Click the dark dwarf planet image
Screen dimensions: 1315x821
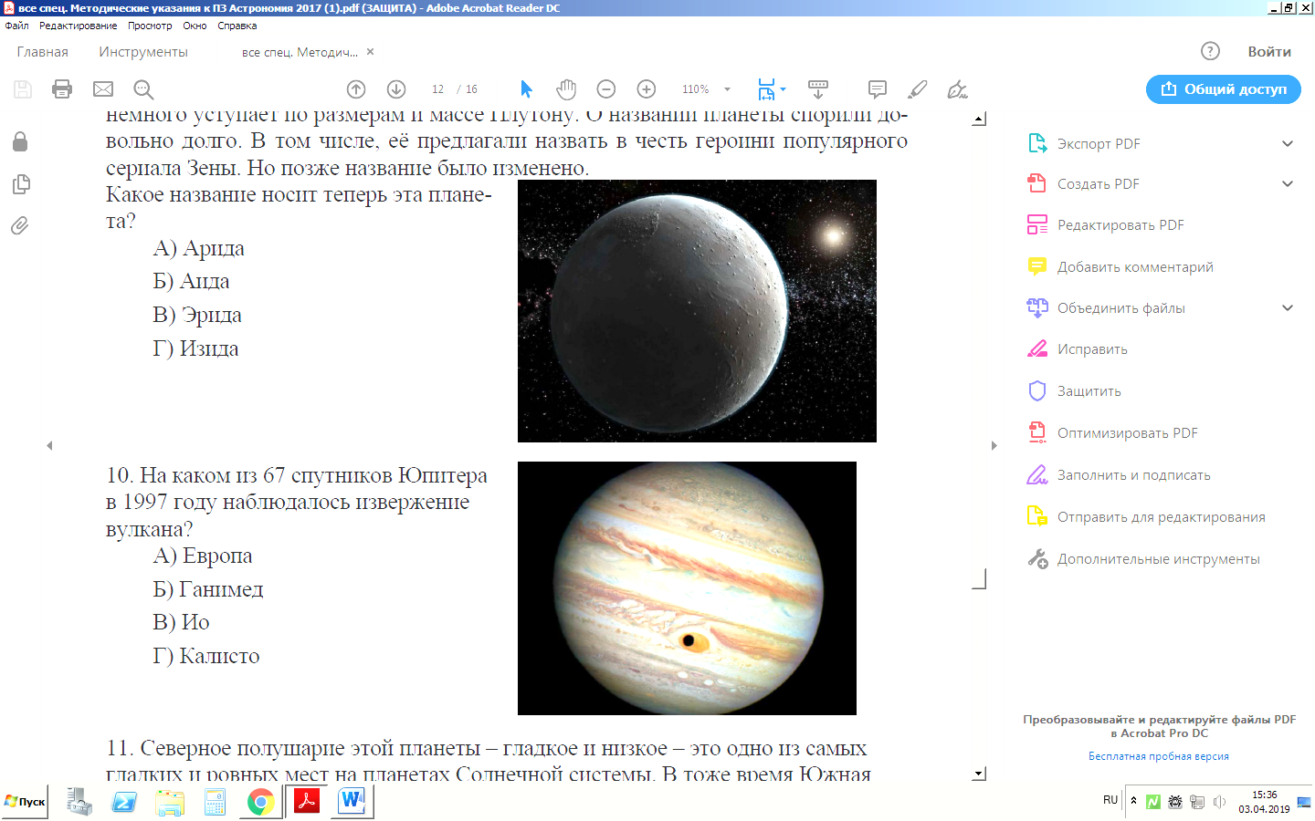[x=697, y=311]
